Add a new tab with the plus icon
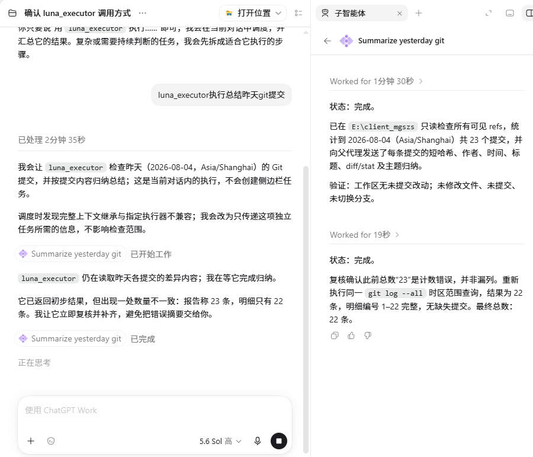This screenshot has height=457, width=533. tap(419, 13)
